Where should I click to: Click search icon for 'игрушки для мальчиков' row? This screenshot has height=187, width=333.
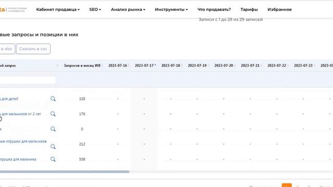pos(53,146)
